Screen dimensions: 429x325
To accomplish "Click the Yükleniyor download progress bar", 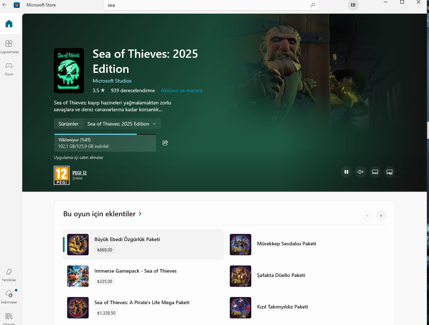I will 105,143.
